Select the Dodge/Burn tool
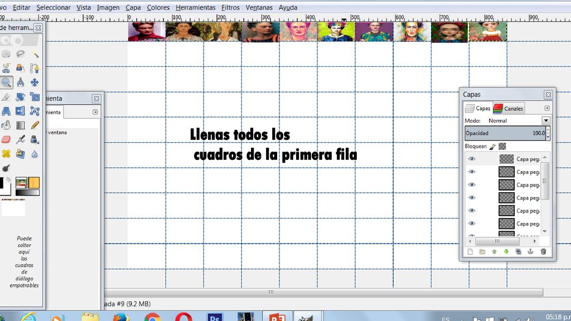Screen dimensions: 571x321 [6, 168]
